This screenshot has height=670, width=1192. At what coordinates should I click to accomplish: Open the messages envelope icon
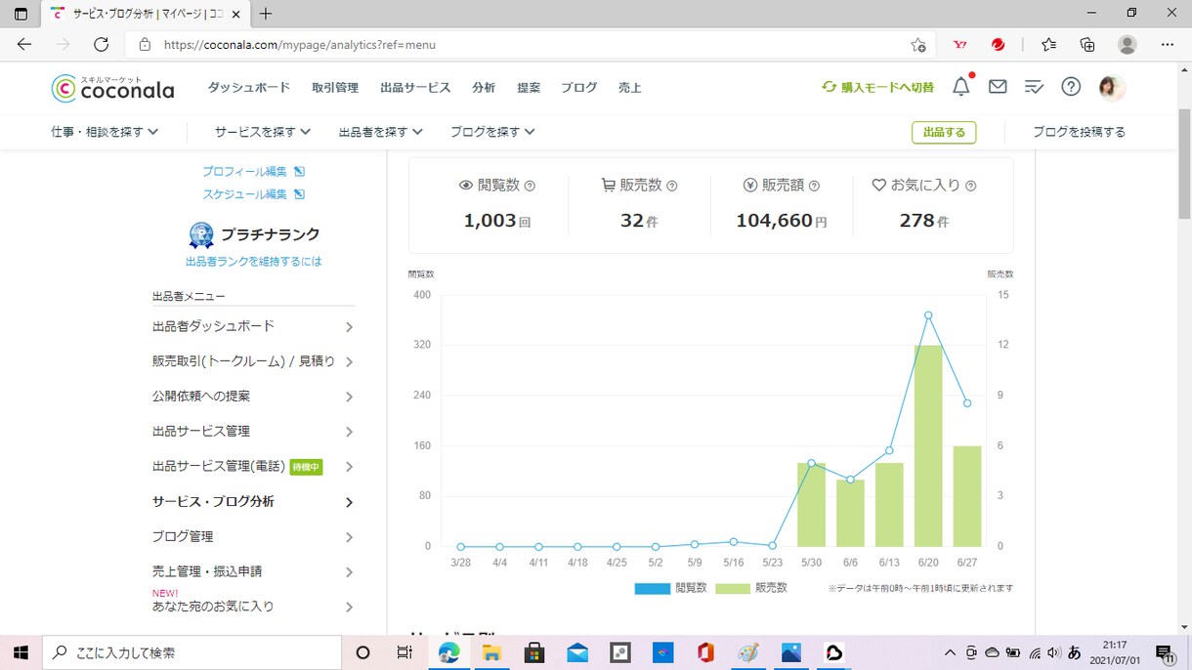998,87
